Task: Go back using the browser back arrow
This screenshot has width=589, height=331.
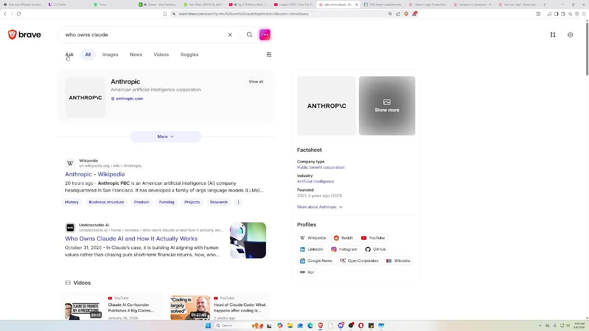Action: 5,14
